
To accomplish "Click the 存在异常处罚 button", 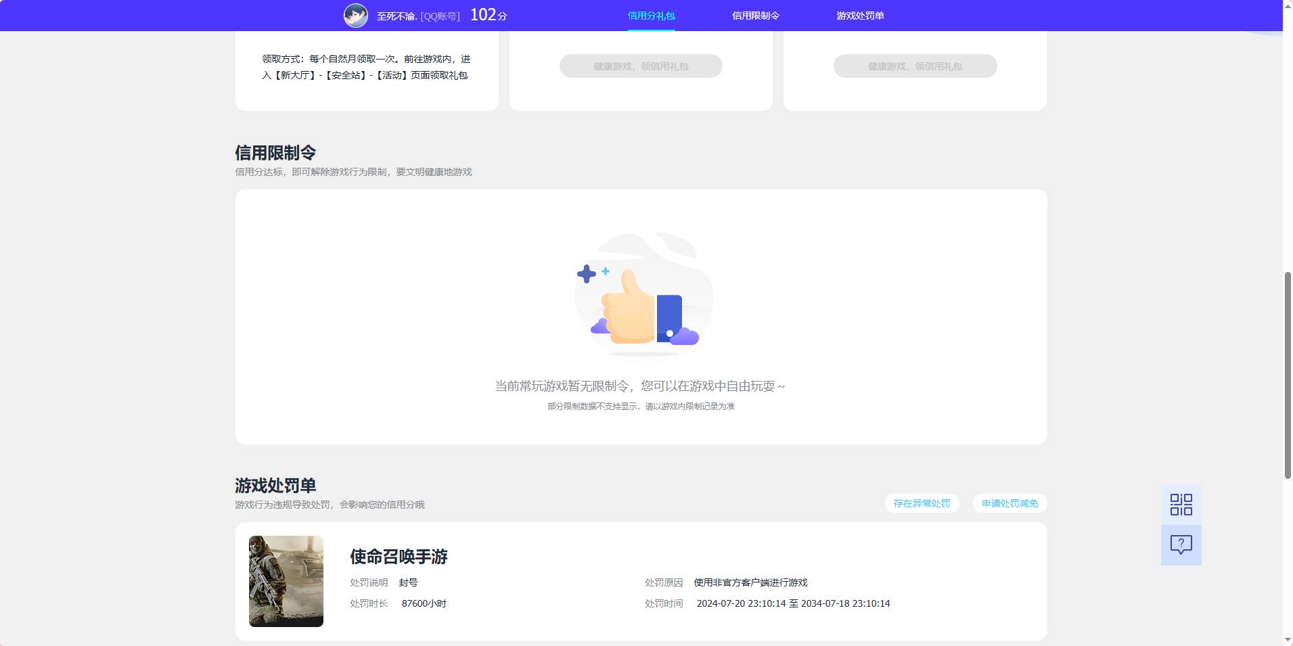I will pyautogui.click(x=922, y=503).
